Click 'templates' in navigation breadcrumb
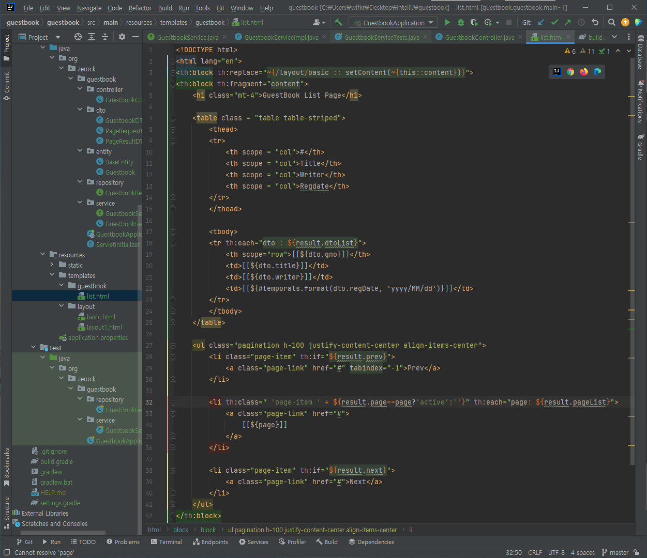 tap(174, 23)
